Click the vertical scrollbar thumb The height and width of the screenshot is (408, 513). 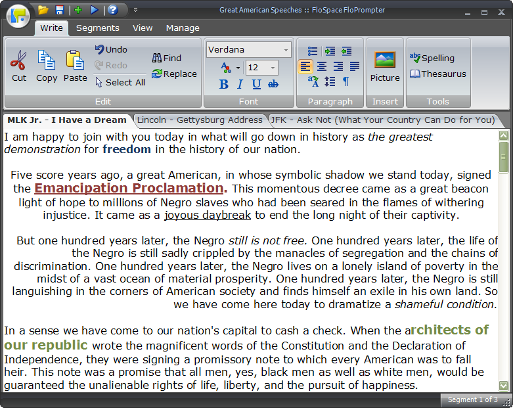pos(503,157)
